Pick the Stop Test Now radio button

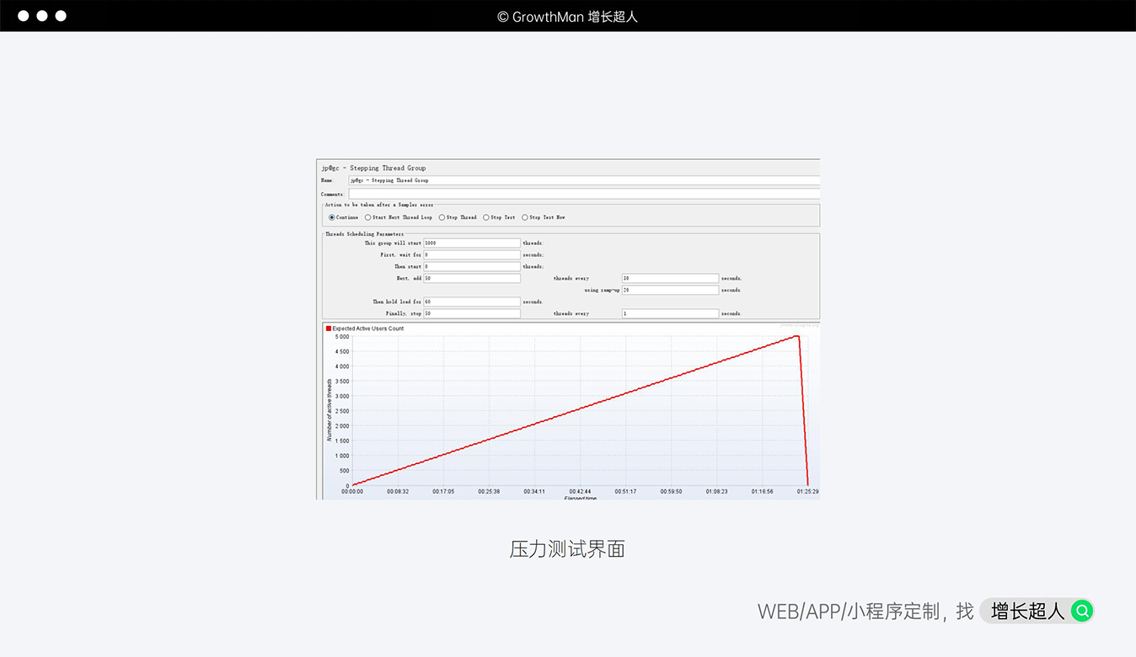tap(525, 217)
